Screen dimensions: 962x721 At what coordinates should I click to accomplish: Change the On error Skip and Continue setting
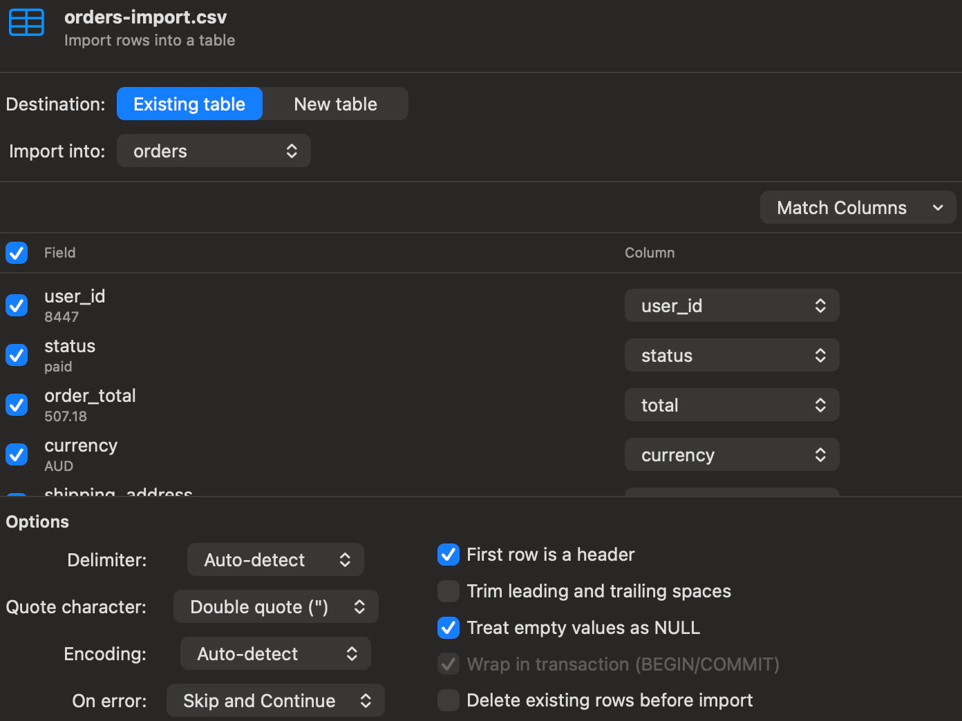click(x=276, y=700)
